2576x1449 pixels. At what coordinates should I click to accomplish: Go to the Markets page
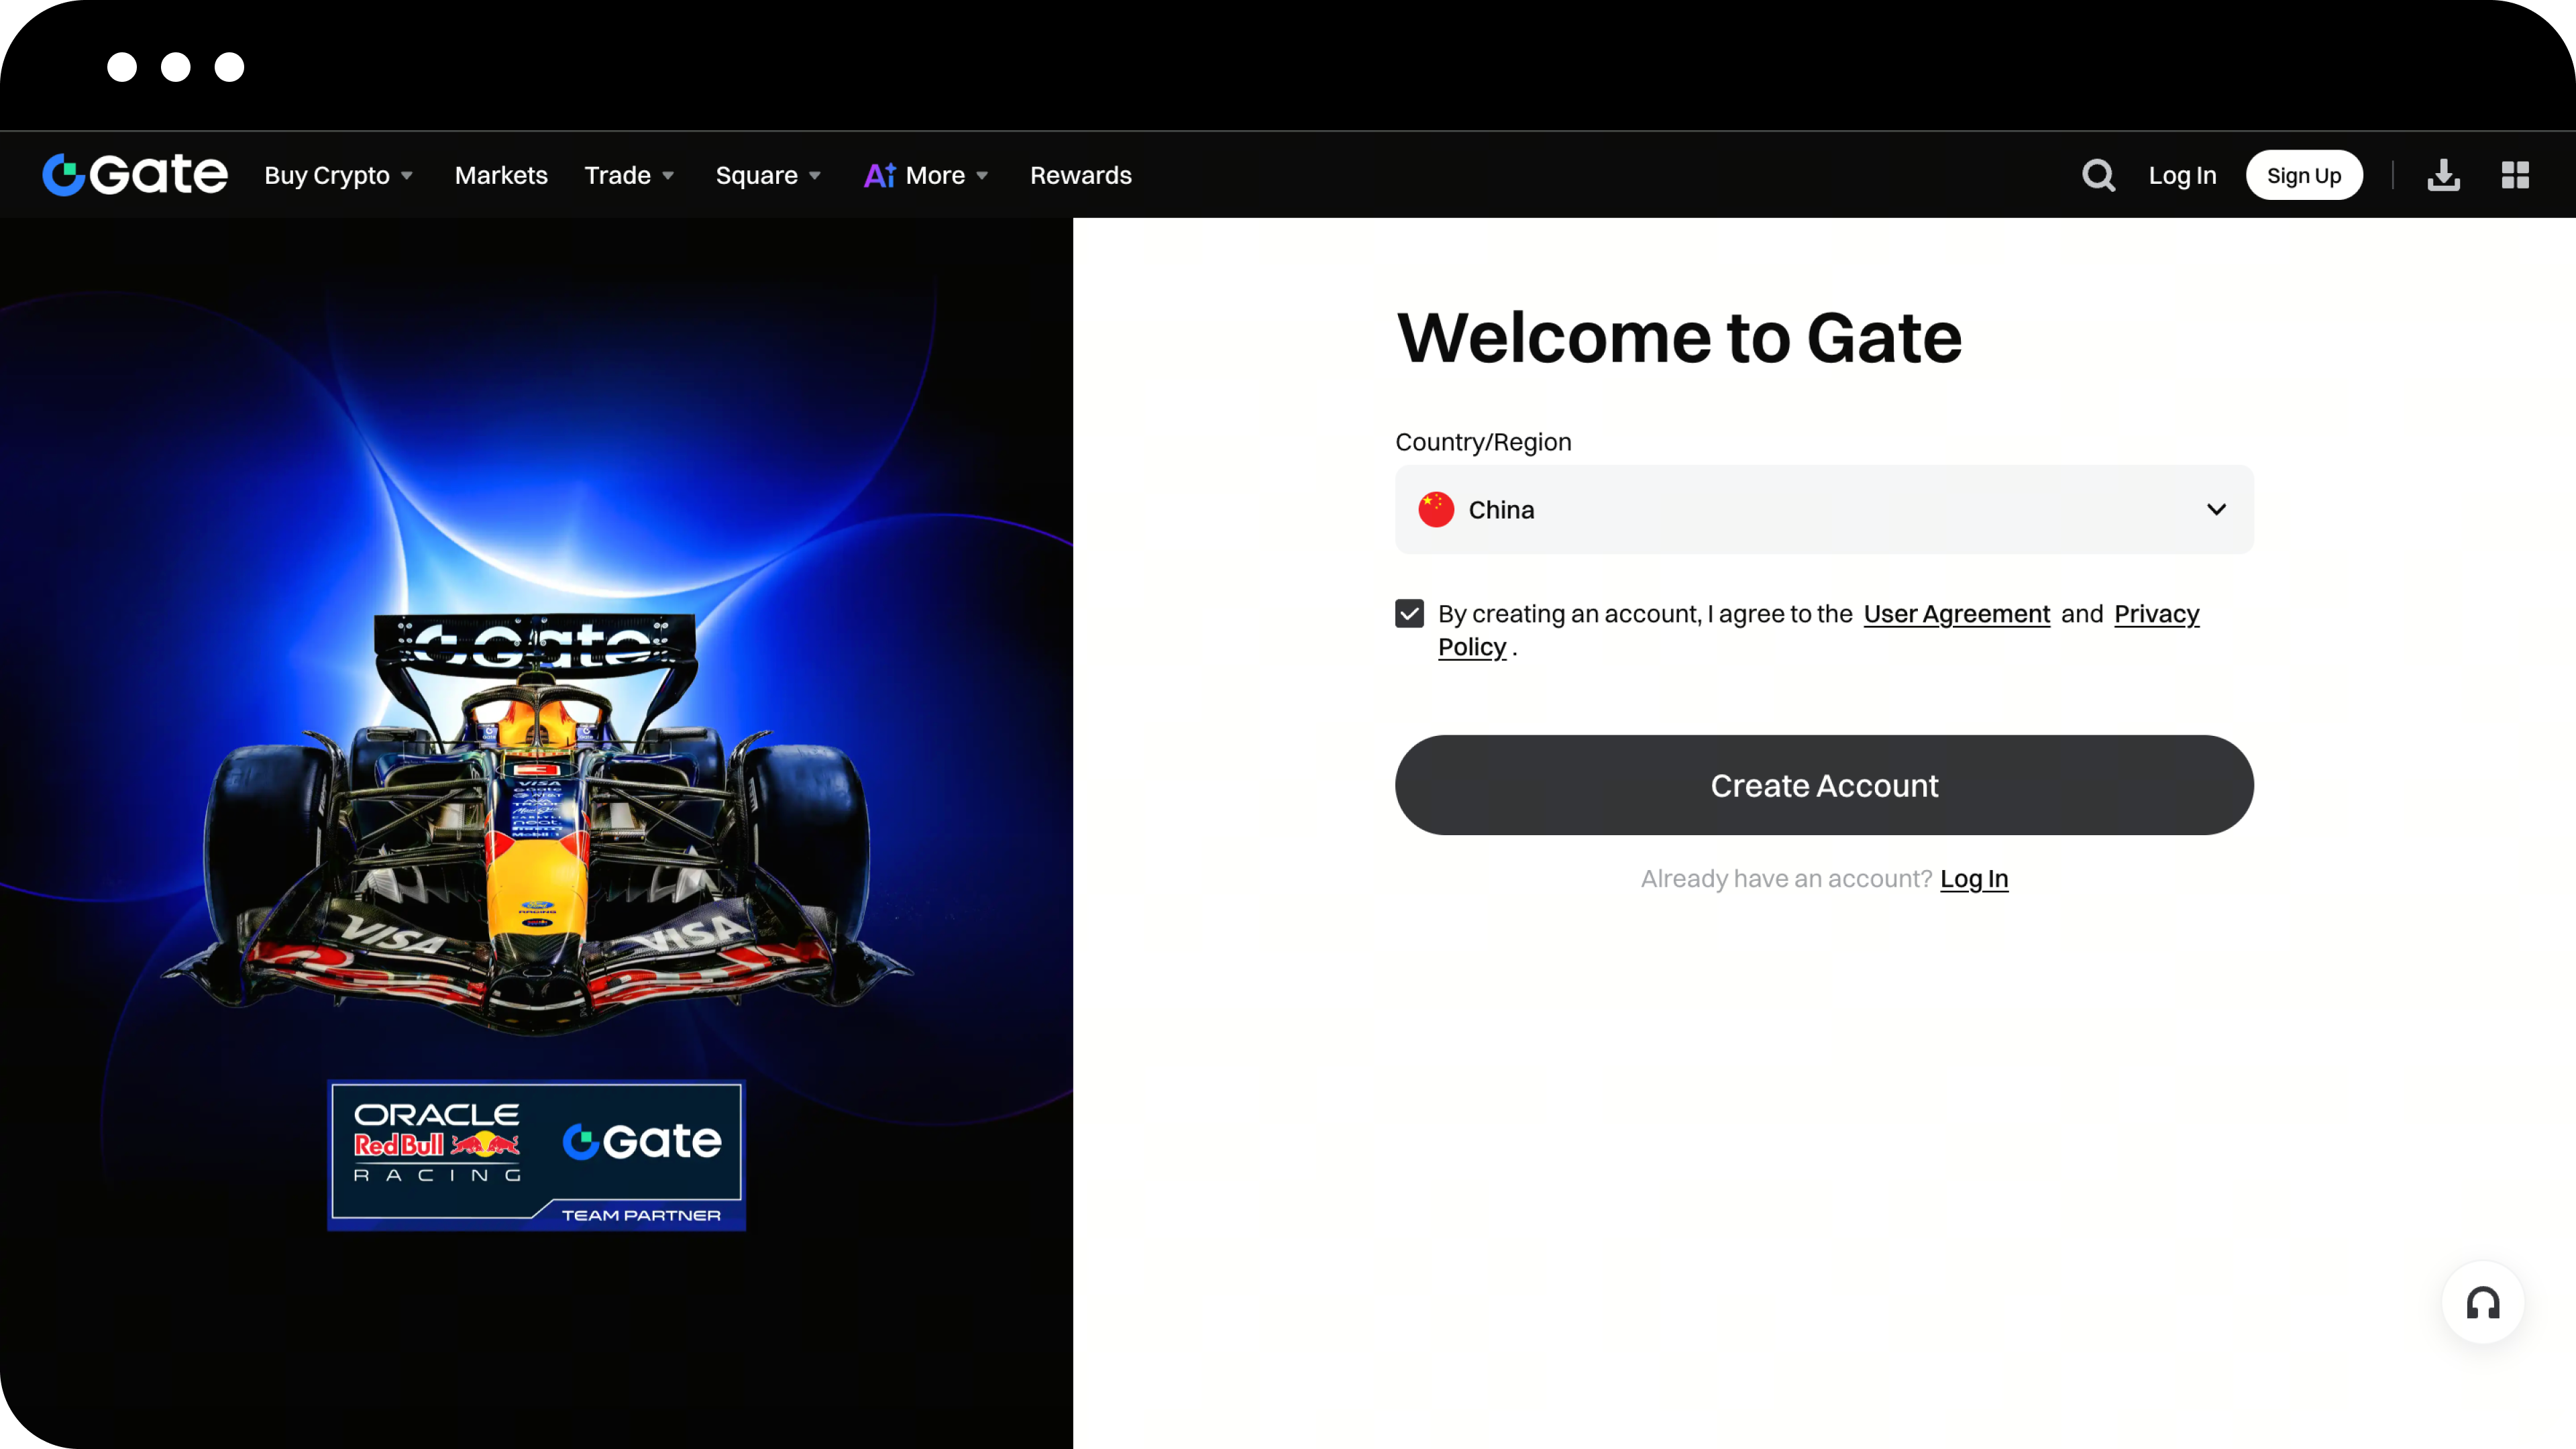pos(501,174)
